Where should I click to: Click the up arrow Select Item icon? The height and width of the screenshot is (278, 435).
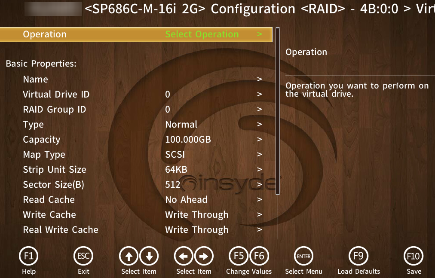click(129, 256)
